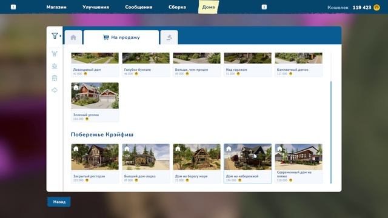Select the Дом на набережной card
The height and width of the screenshot is (218, 388).
(x=248, y=163)
